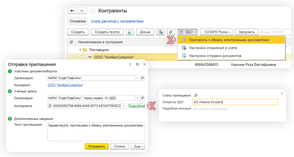Open the Досье button

pyautogui.click(x=145, y=32)
